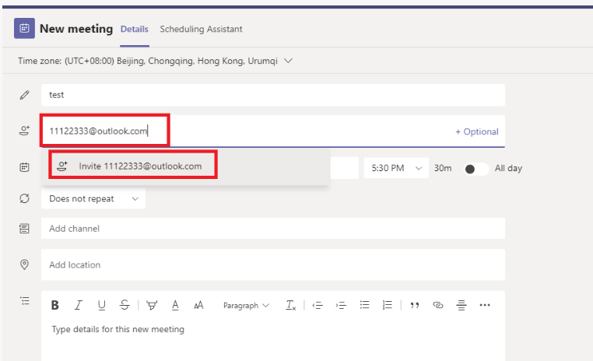Click the Add location field
593x361 pixels.
click(273, 265)
